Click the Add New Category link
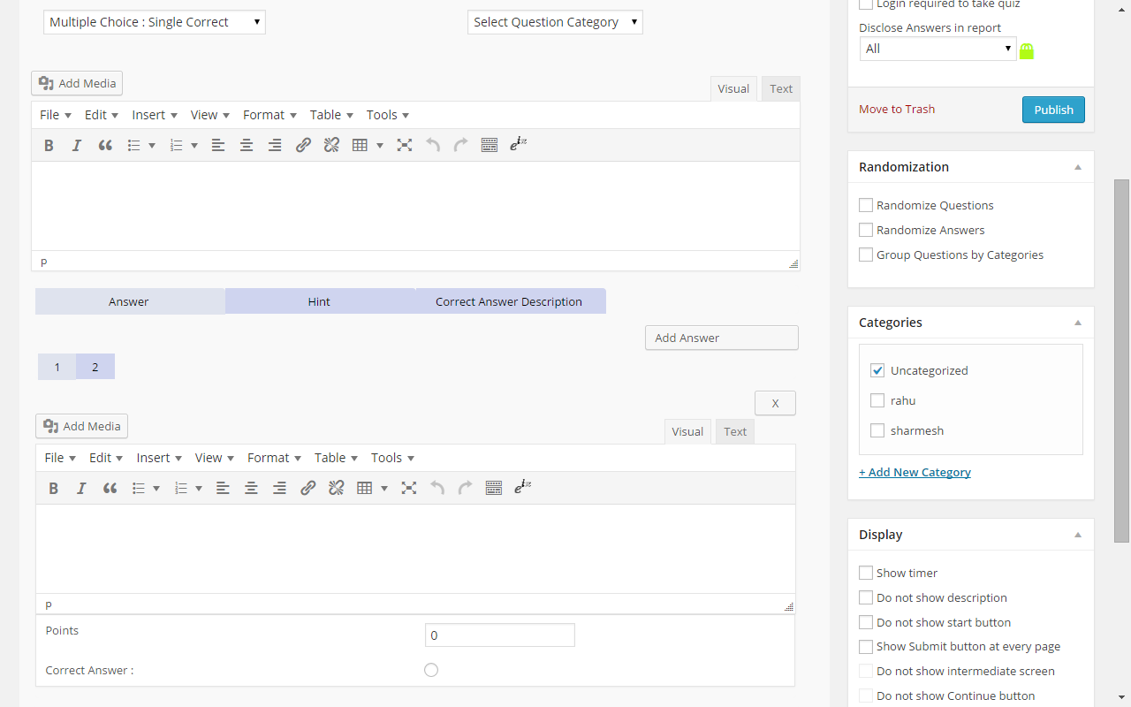This screenshot has width=1131, height=707. point(915,472)
